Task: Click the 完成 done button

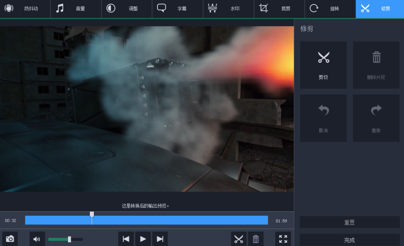Action: point(349,240)
